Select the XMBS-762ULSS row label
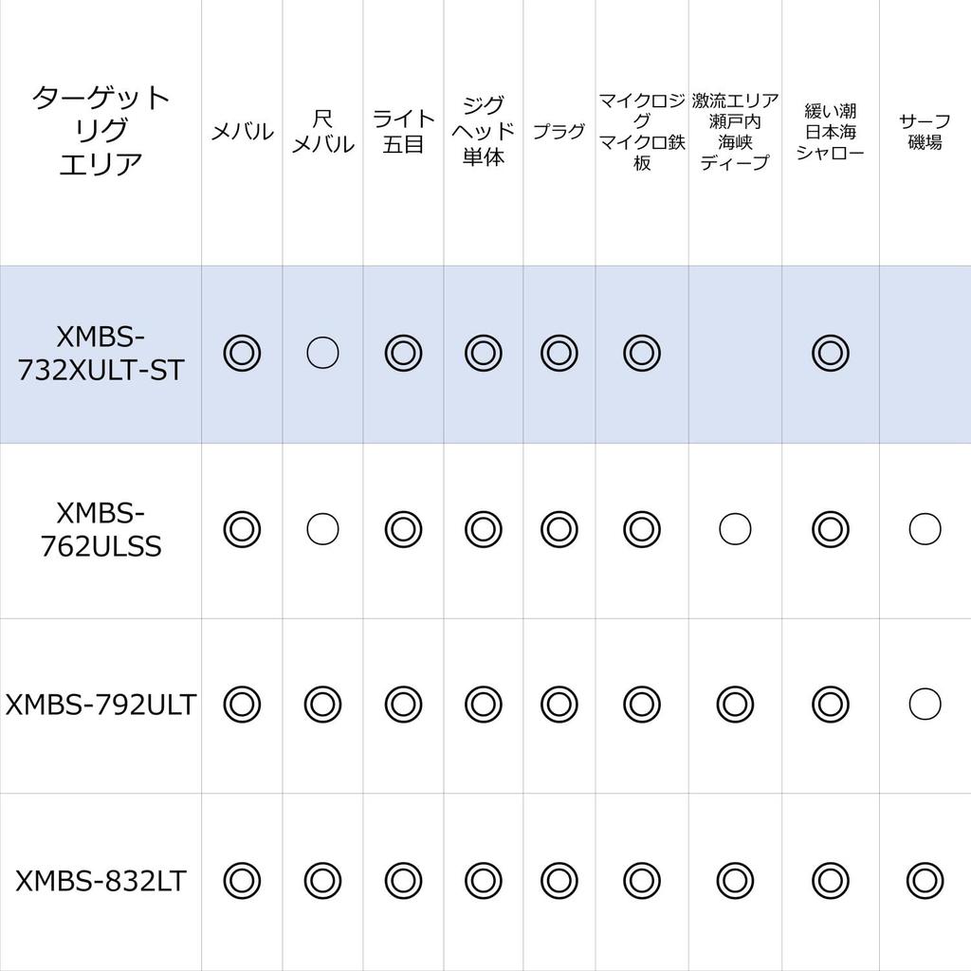The image size is (971, 971). coord(101,530)
